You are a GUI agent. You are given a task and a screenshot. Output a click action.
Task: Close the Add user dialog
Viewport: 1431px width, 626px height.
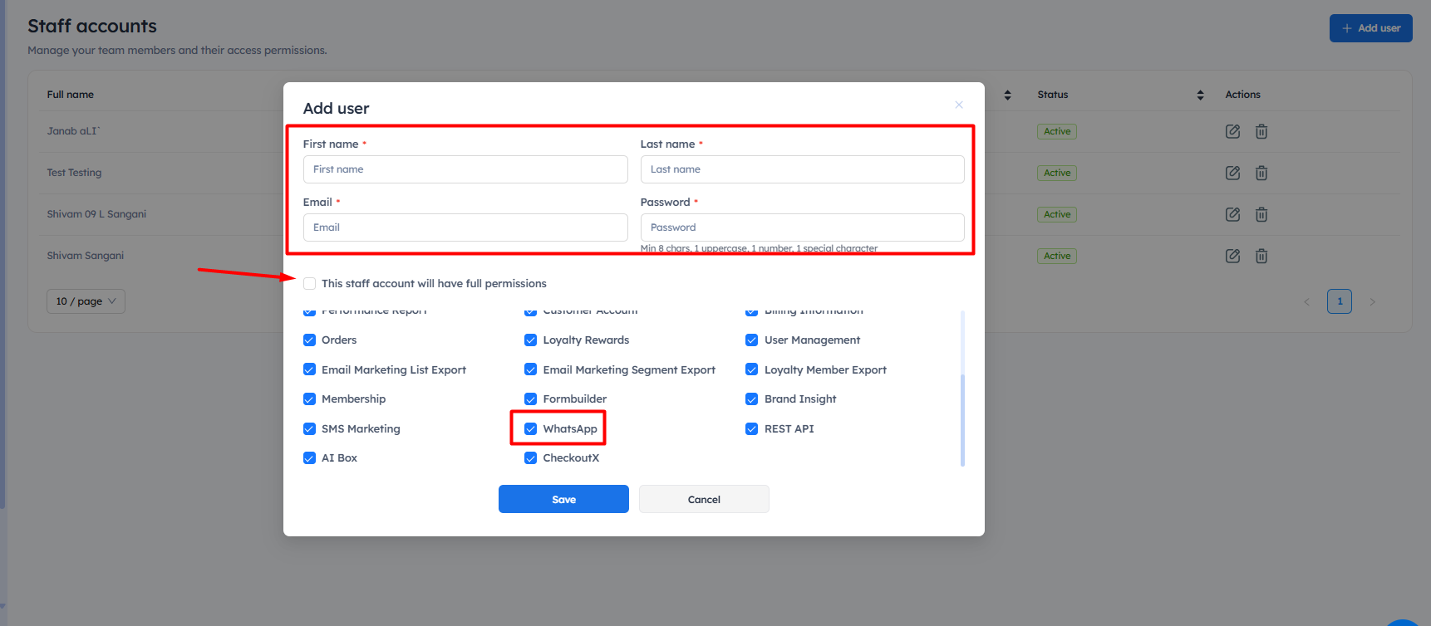click(959, 105)
